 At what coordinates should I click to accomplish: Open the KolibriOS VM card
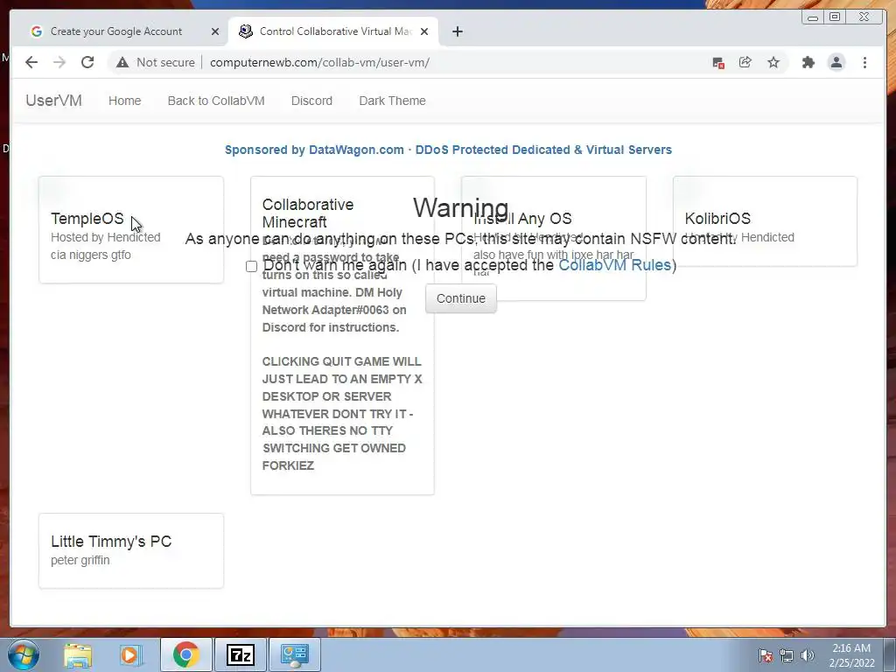765,221
